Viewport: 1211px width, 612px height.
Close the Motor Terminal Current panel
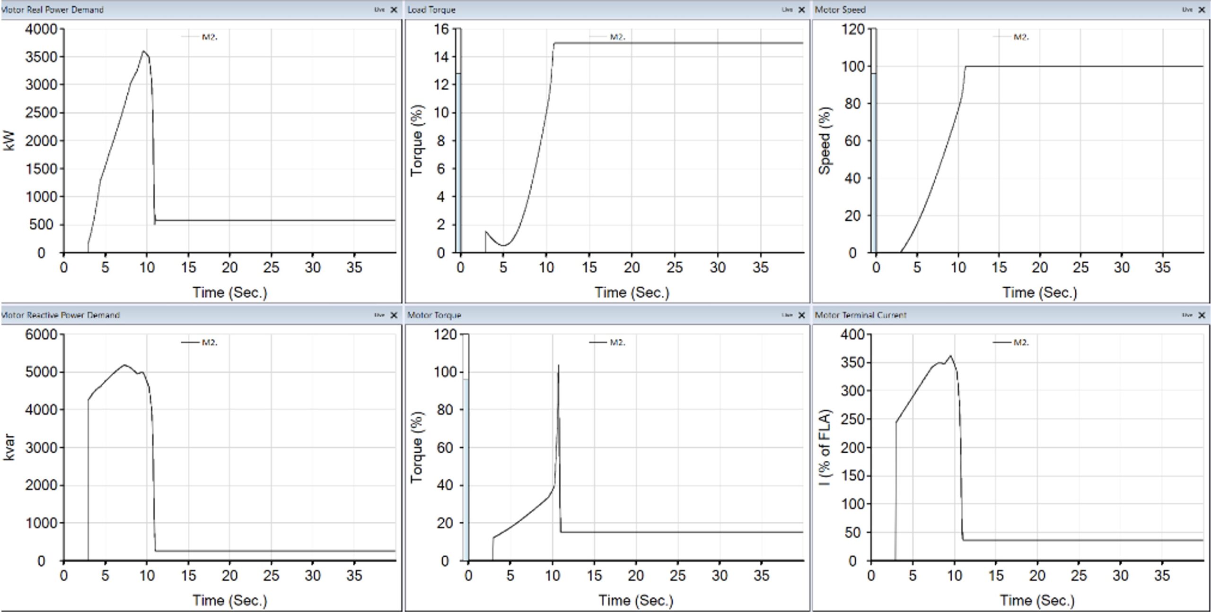(1202, 315)
